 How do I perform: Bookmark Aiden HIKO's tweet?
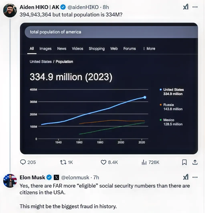click(x=184, y=162)
